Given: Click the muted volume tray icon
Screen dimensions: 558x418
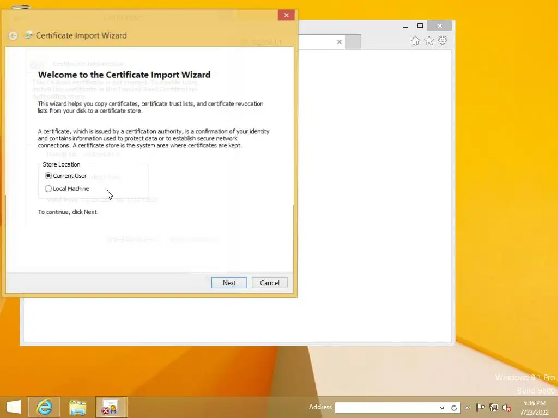Looking at the screenshot, I should (x=507, y=408).
